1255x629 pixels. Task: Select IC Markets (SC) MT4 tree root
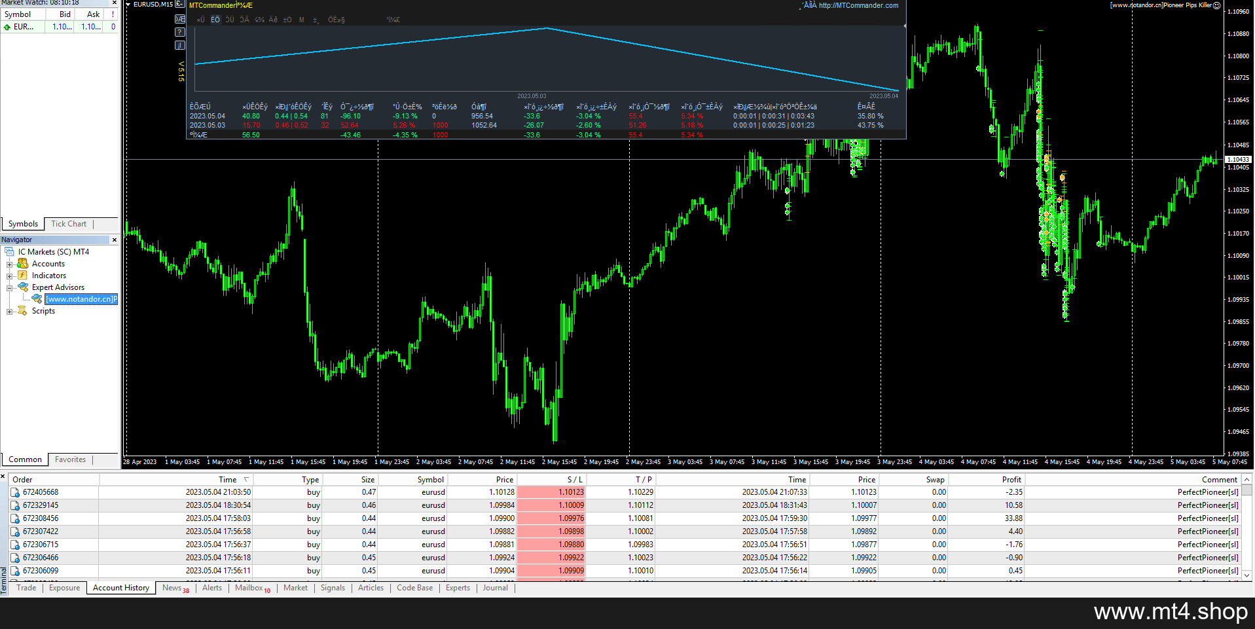coord(54,252)
